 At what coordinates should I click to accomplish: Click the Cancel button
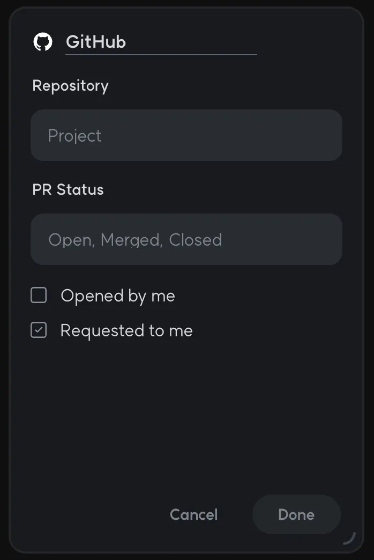tap(193, 515)
